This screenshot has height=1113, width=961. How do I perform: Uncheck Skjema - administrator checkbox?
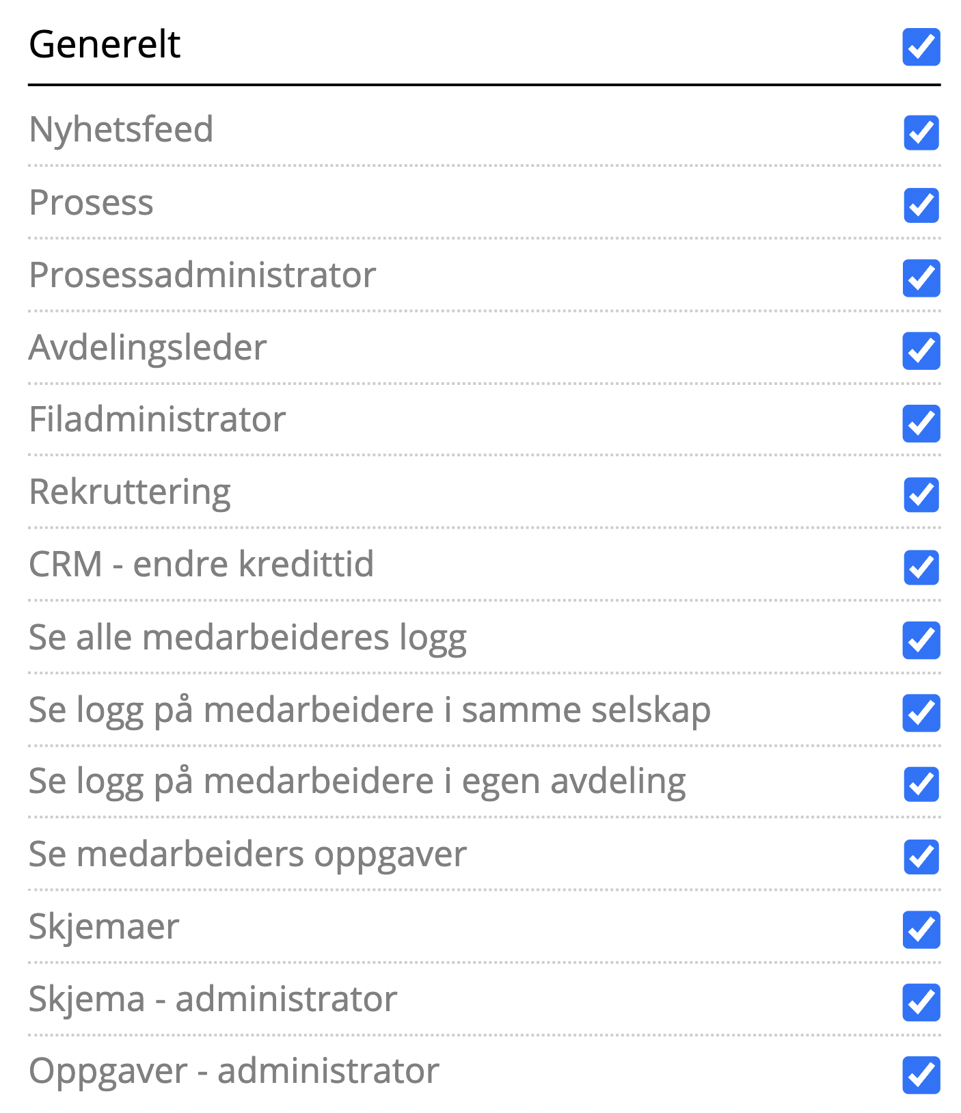(921, 1002)
